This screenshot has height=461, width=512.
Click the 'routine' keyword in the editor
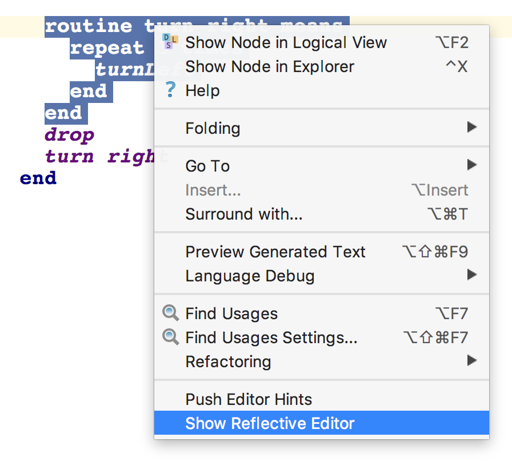pos(88,26)
